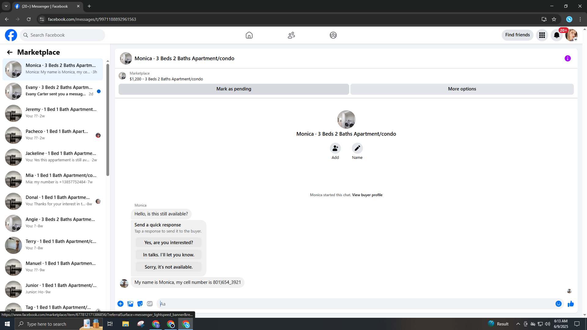Open a new browser tab

point(89,6)
